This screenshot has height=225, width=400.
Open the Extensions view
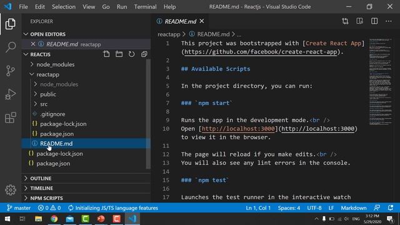point(11,117)
